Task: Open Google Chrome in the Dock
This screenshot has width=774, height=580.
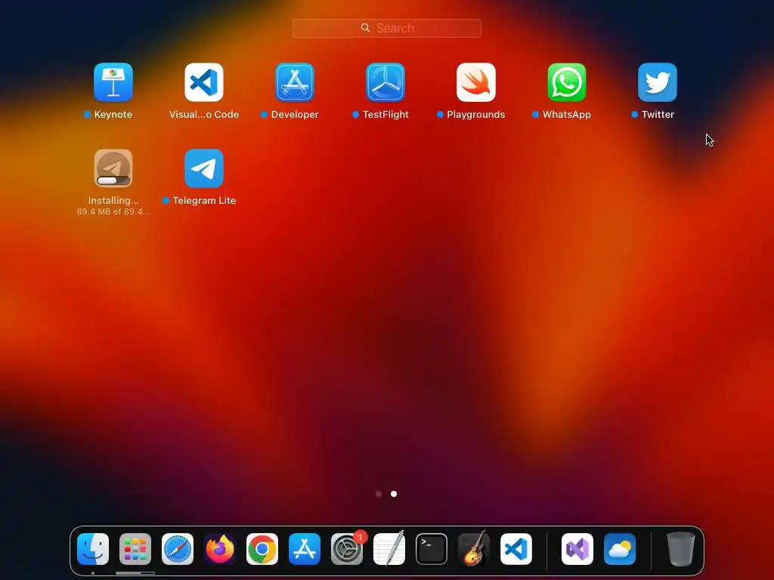Action: [x=262, y=549]
